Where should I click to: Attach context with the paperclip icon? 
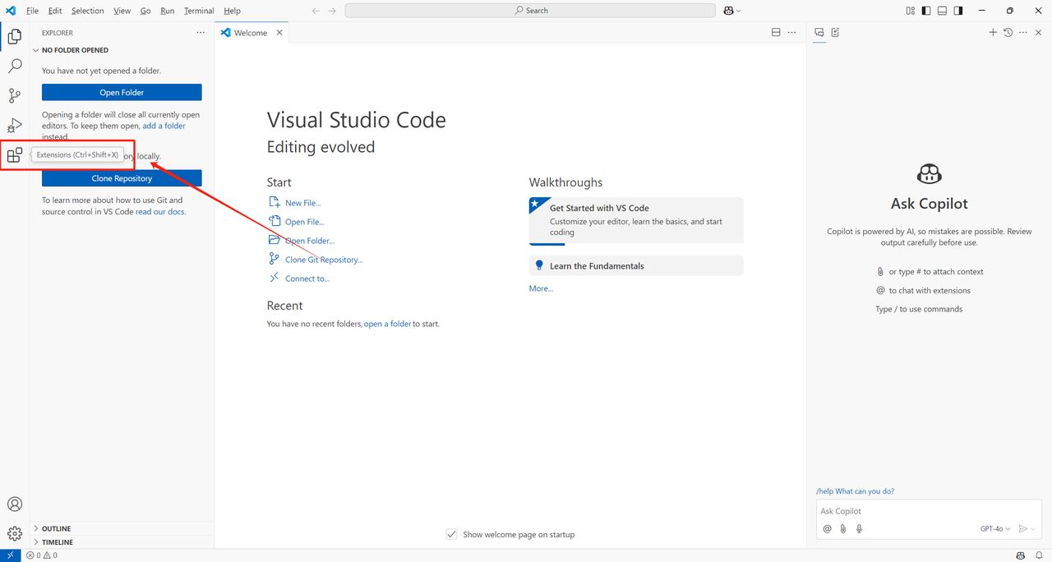[843, 529]
